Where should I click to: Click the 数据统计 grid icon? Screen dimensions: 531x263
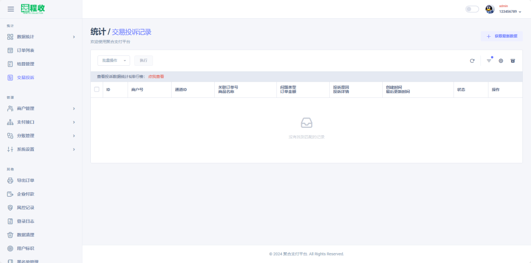pos(10,37)
